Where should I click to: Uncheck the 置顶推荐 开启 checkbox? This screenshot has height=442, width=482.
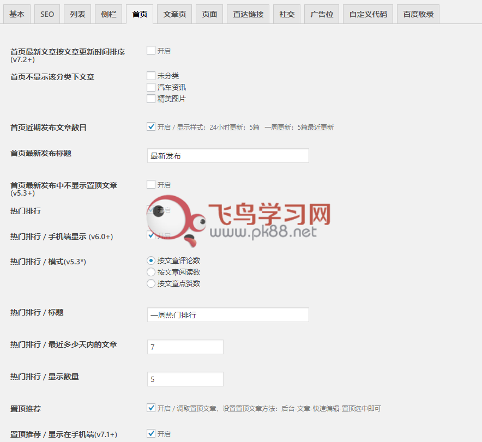(x=151, y=408)
